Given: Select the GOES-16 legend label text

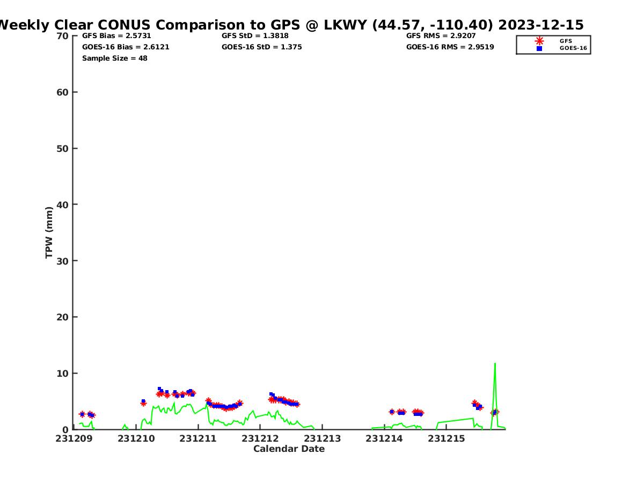Looking at the screenshot, I should (x=573, y=48).
